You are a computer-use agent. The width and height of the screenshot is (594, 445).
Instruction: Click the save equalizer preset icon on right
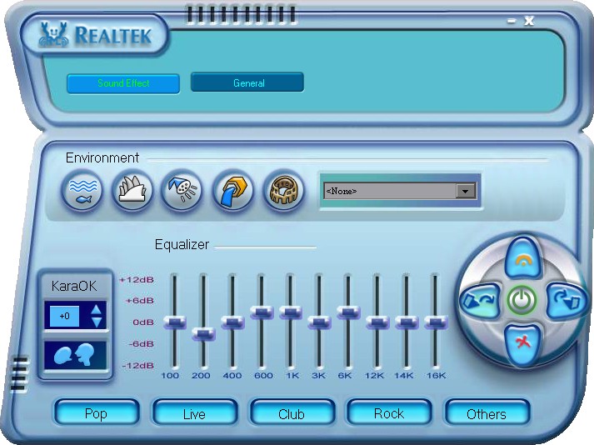[567, 301]
